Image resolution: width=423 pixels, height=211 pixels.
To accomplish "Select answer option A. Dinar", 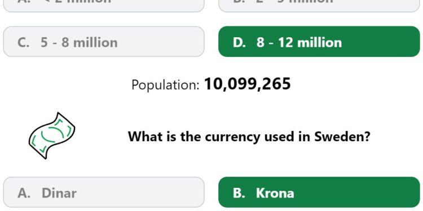I will 104,192.
